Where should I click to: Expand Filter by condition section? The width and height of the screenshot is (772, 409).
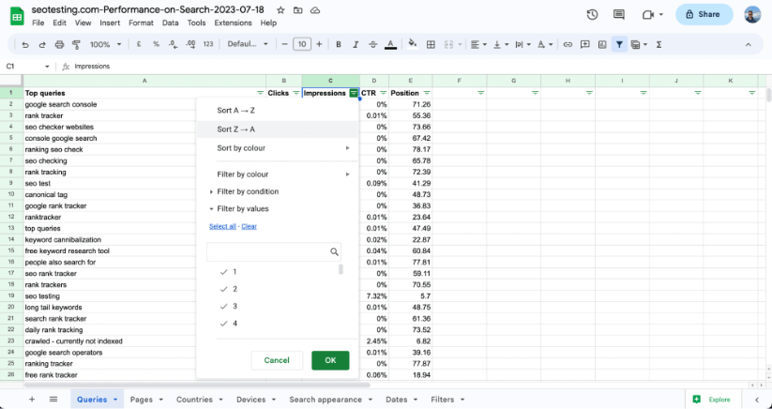coord(248,191)
